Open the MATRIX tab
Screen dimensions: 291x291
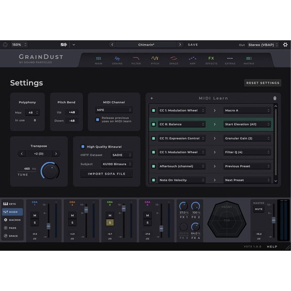(x=249, y=61)
